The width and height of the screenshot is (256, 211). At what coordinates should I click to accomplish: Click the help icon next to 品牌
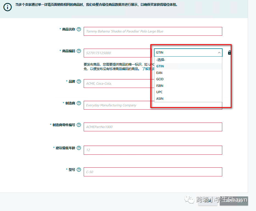tap(79, 82)
